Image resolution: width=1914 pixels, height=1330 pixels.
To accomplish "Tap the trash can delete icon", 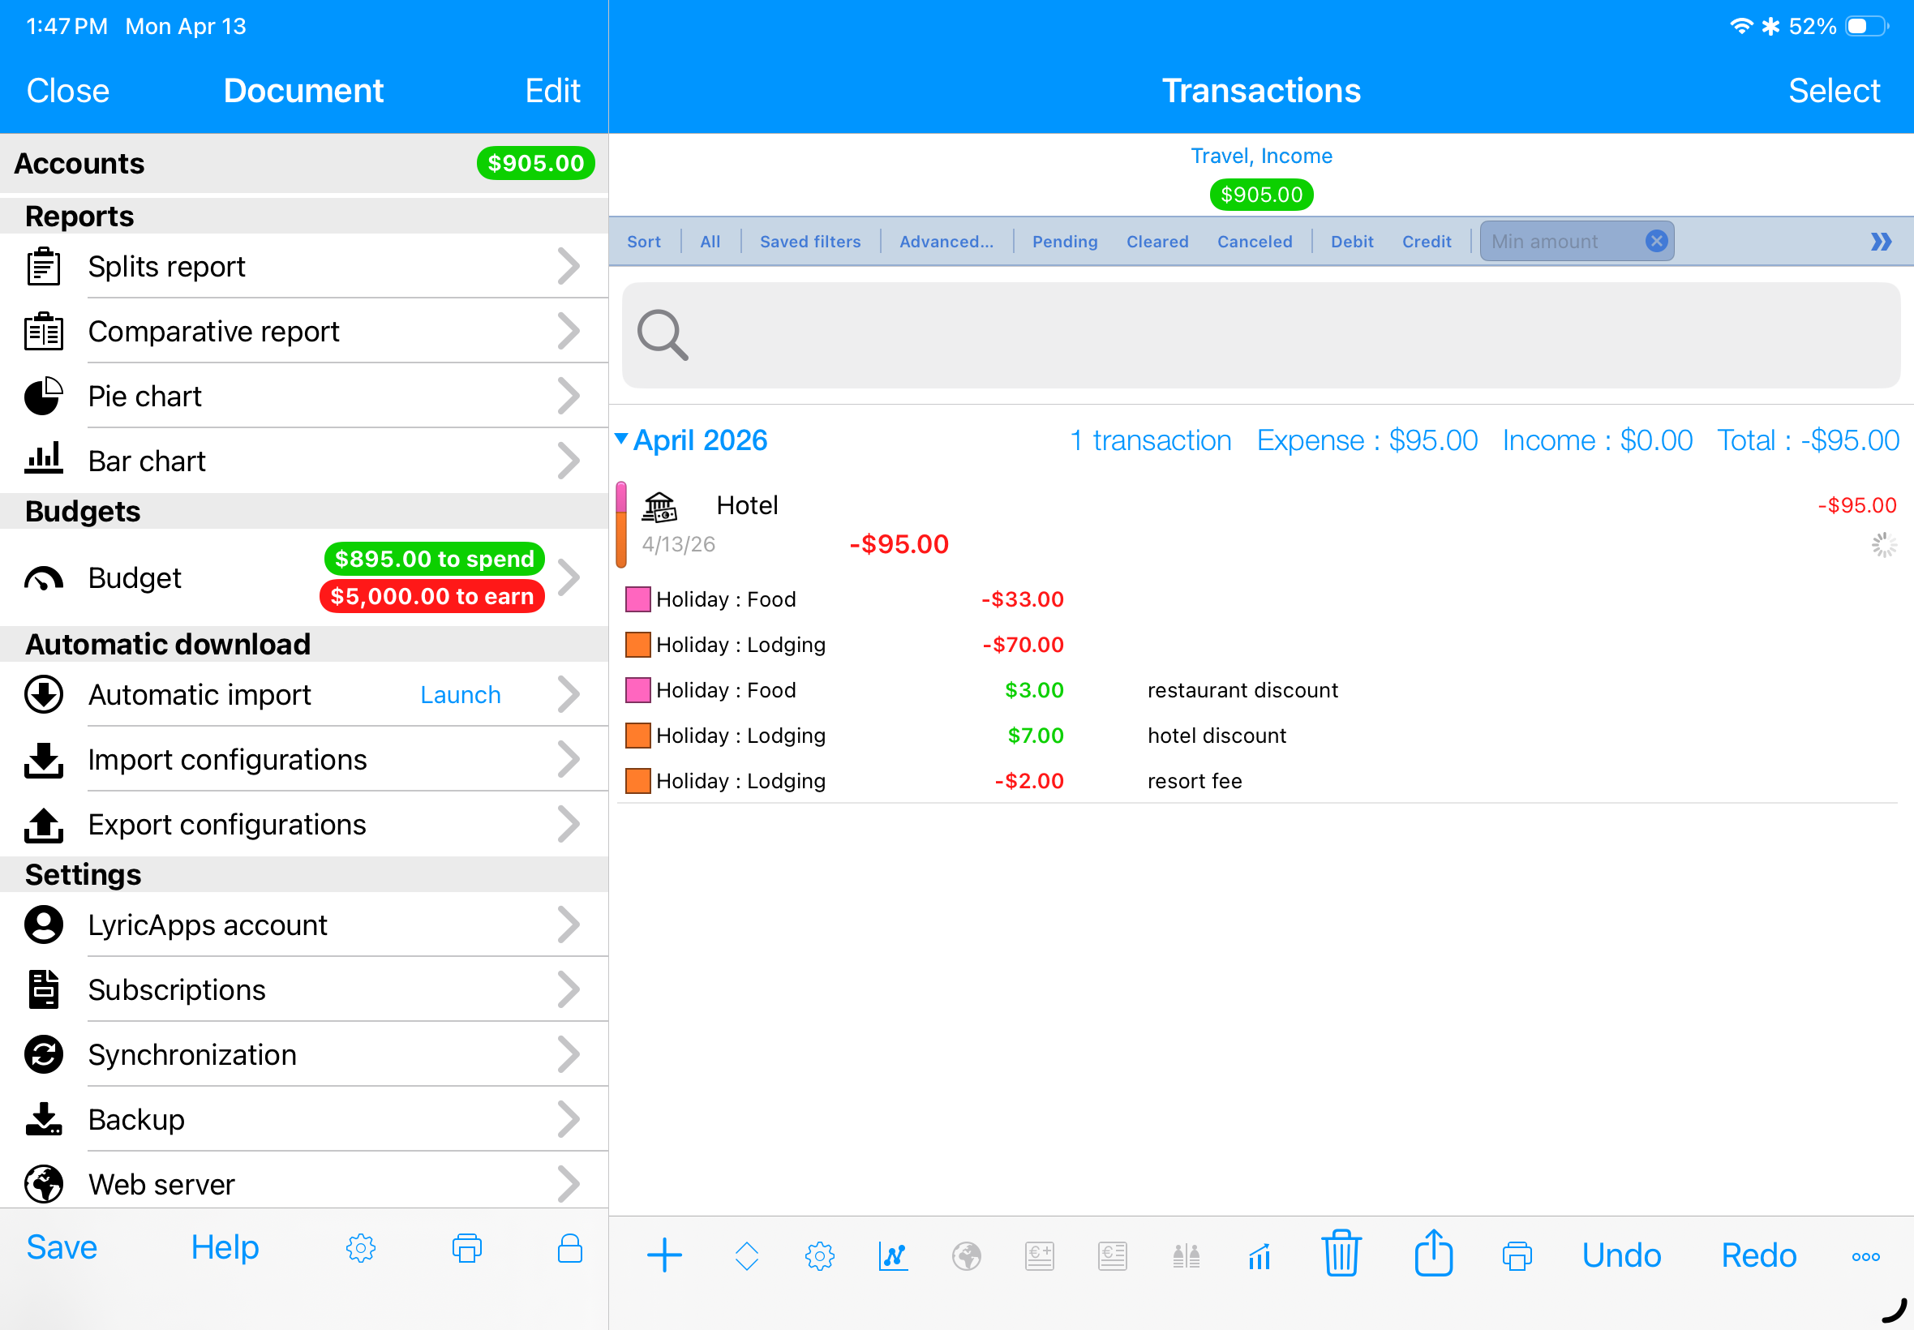I will (1341, 1253).
